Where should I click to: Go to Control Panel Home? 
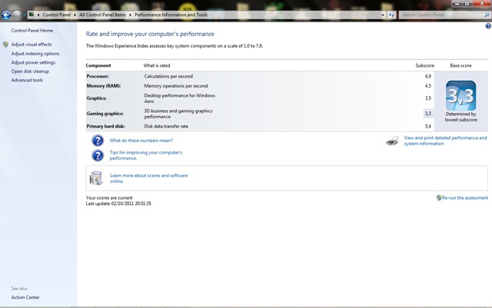click(32, 31)
